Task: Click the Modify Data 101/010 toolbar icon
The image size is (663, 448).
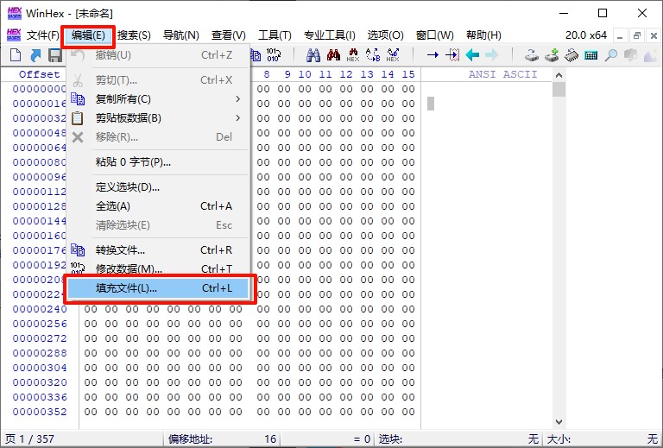Action: tap(273, 55)
